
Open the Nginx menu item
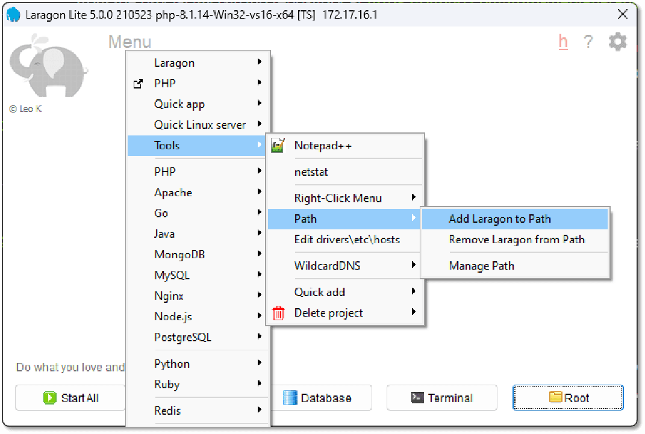(x=198, y=296)
